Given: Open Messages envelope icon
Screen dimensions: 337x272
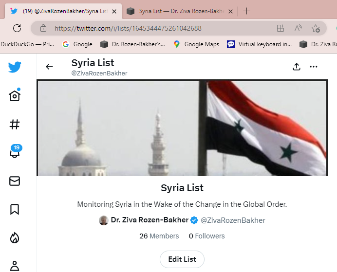Looking at the screenshot, I should click(15, 181).
